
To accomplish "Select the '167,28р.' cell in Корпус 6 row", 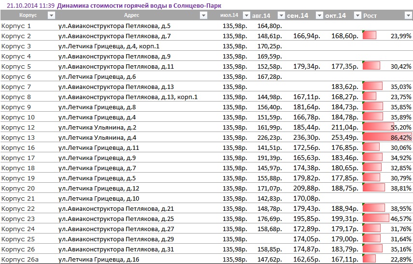I will pyautogui.click(x=270, y=76).
